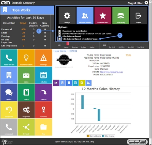The image size is (152, 145).
Task: Open the activities calendar tile
Action: 44,75
